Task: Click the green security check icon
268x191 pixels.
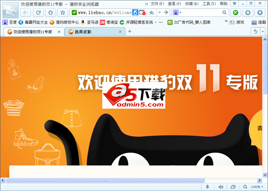Action: 74,12
